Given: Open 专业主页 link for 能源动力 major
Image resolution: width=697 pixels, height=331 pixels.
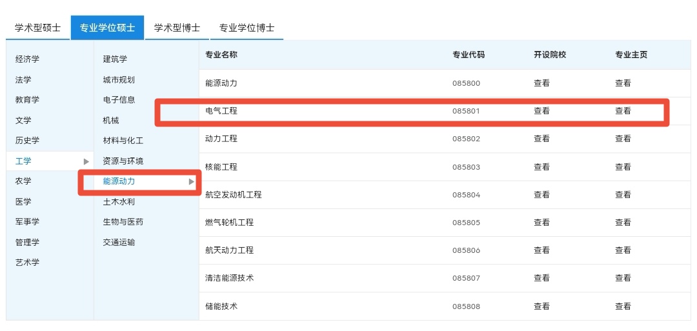Looking at the screenshot, I should [623, 83].
